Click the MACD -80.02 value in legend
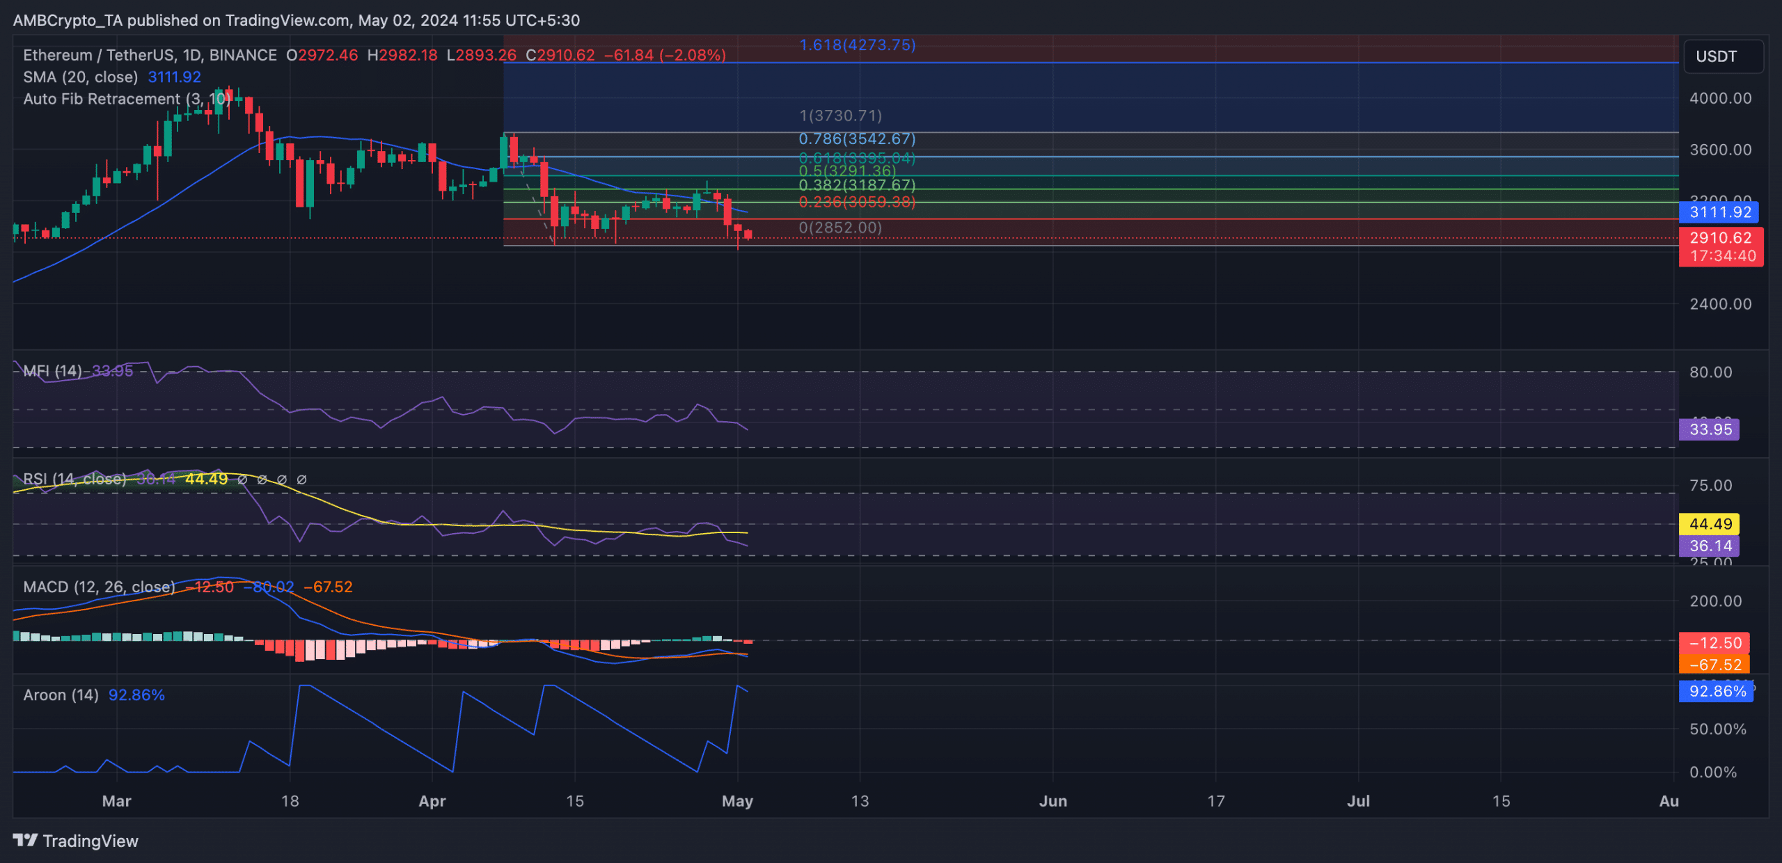1782x863 pixels. tap(268, 587)
